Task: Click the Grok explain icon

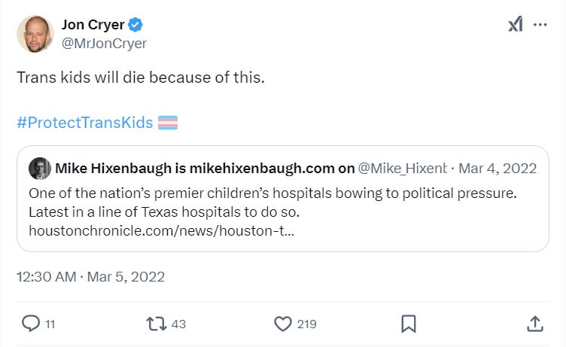Action: [x=515, y=25]
